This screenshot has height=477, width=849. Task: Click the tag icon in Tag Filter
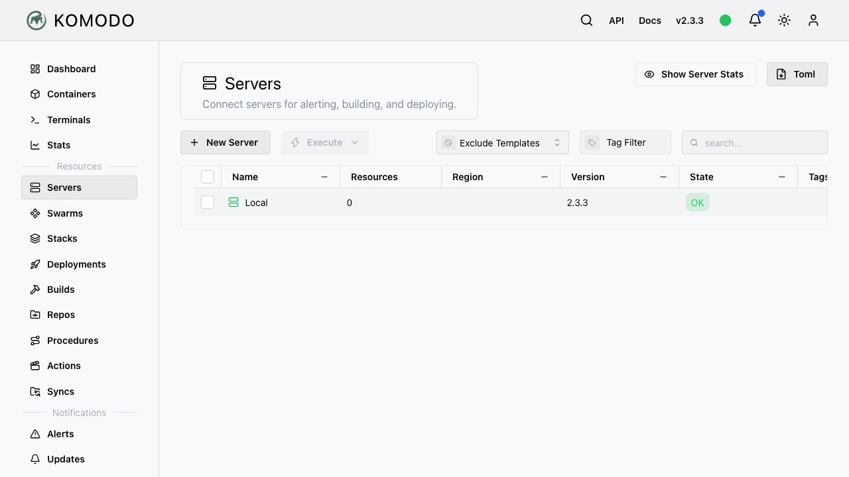point(592,142)
